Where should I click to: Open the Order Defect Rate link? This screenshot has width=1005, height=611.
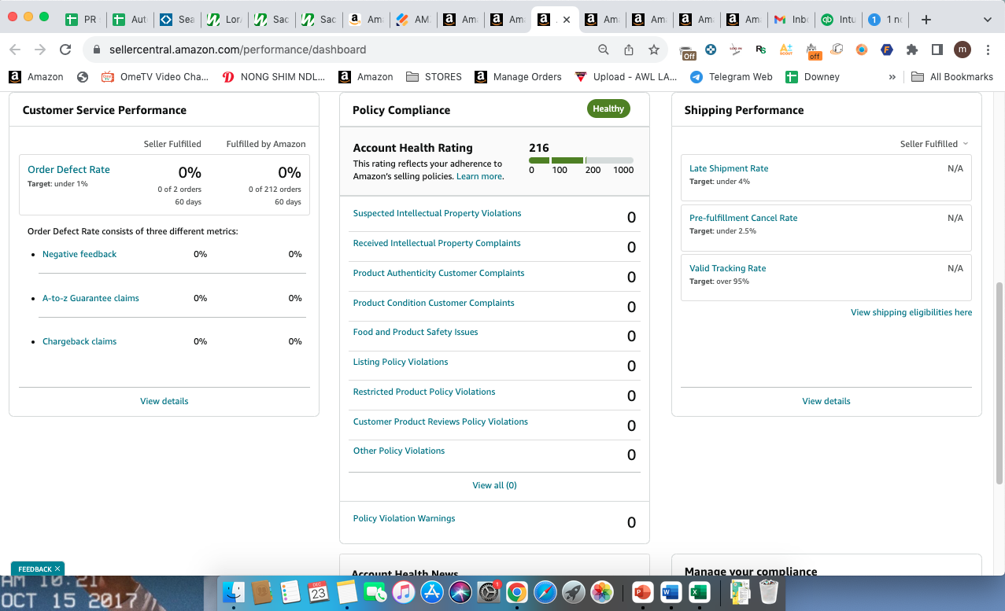pos(68,169)
